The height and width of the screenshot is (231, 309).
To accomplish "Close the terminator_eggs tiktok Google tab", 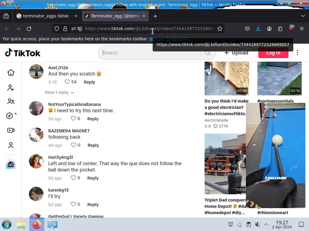I will pyautogui.click(x=76, y=16).
